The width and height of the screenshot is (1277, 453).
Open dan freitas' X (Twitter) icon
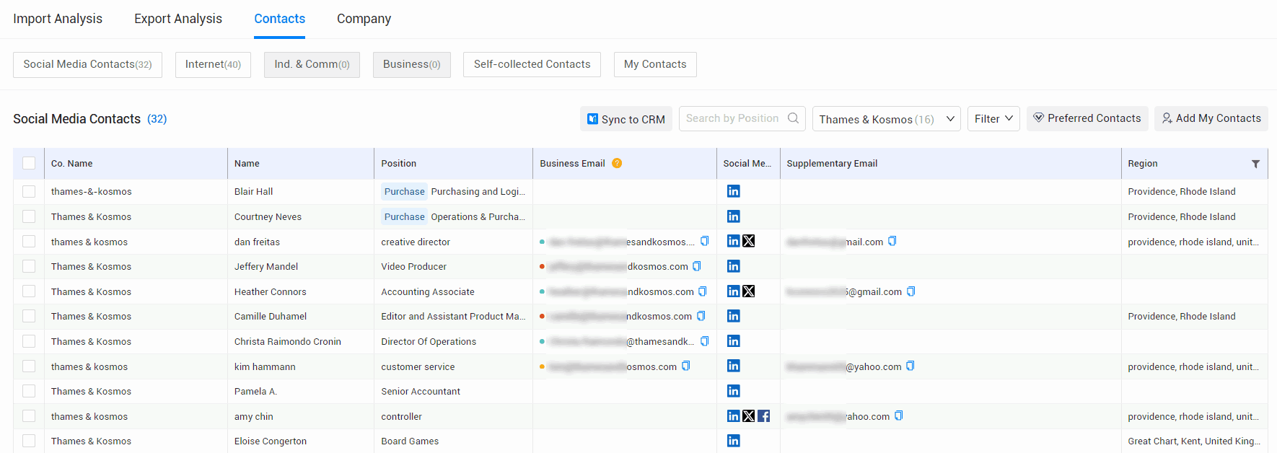(x=749, y=241)
